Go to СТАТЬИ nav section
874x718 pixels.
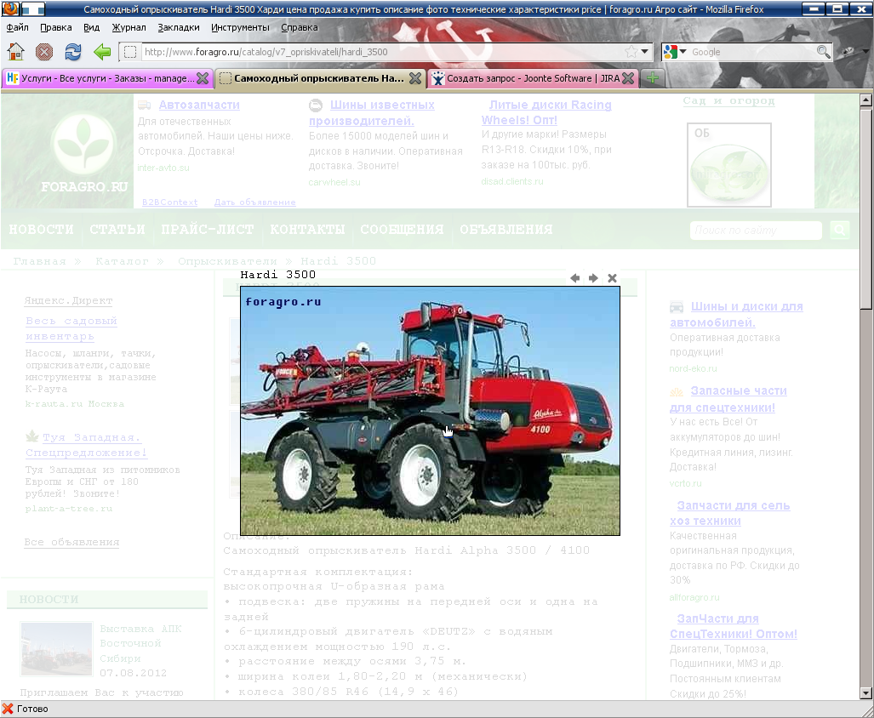pos(117,229)
